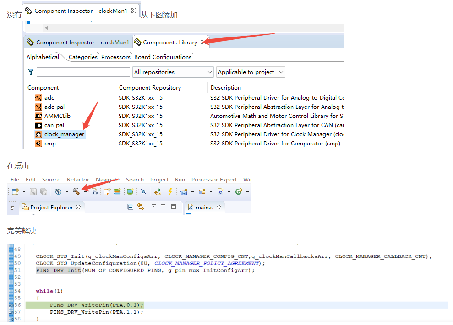Click the green-arrow relaunch icon
Viewport: 453px width, 325px height.
[x=158, y=192]
